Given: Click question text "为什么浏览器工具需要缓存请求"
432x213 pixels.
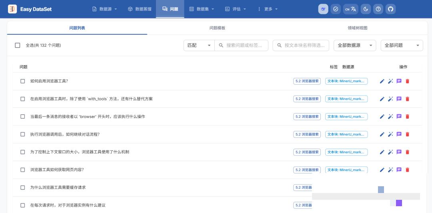Looking at the screenshot, I should point(58,187).
